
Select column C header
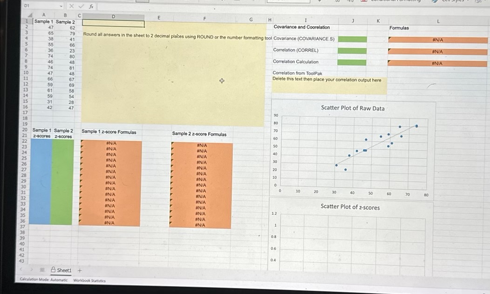coord(79,16)
